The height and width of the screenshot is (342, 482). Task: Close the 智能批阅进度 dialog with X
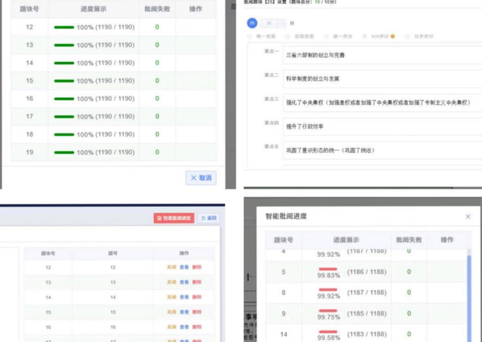[468, 217]
